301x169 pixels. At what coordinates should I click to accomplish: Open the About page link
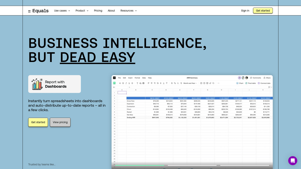111,11
